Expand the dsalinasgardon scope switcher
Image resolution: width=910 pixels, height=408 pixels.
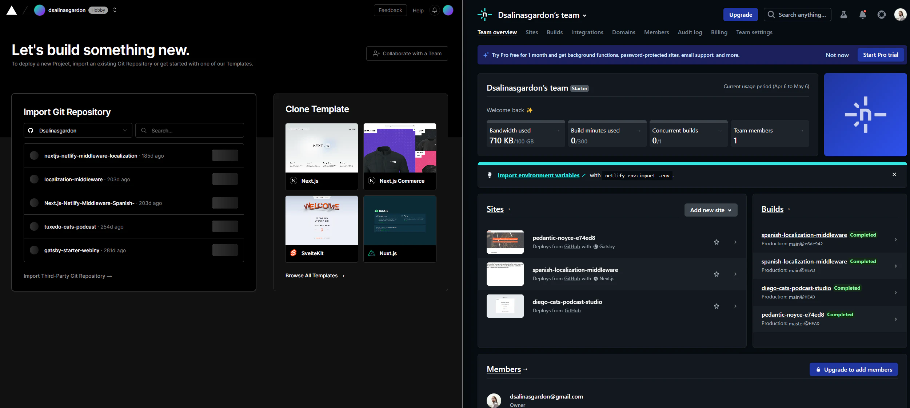tap(115, 10)
